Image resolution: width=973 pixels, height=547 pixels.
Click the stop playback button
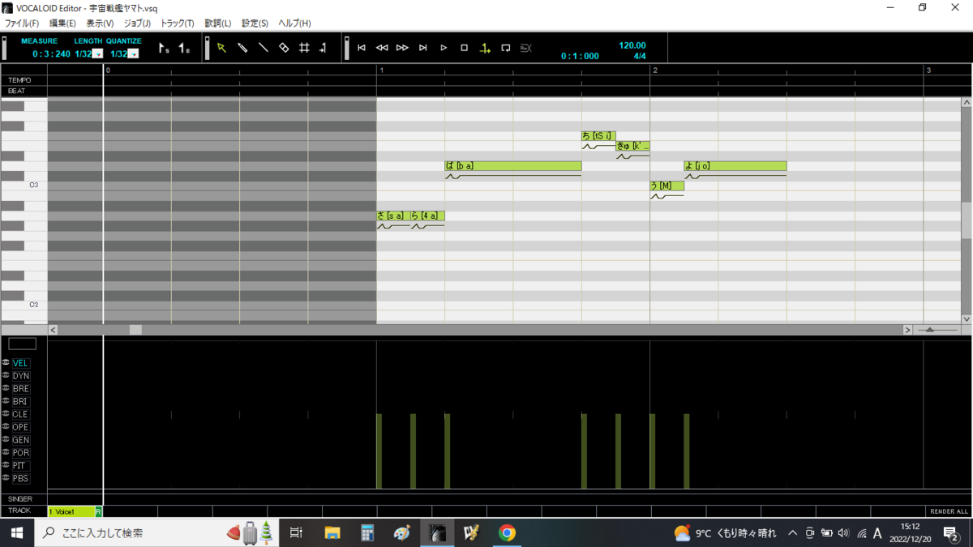pos(464,48)
